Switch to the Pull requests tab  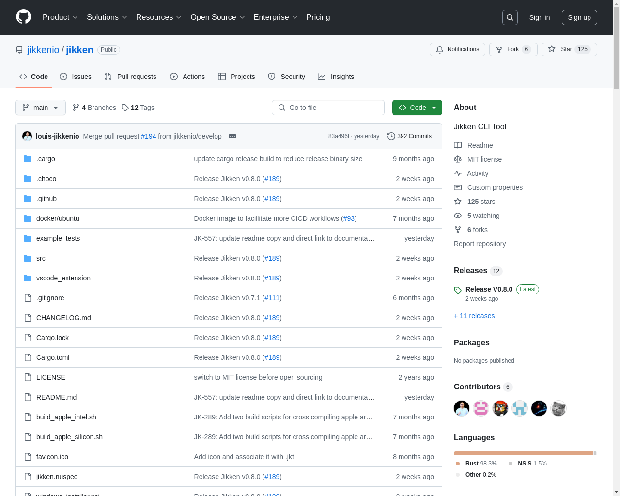130,77
